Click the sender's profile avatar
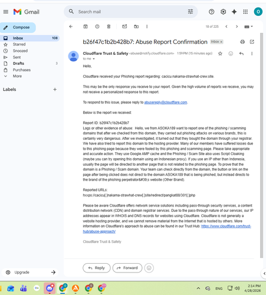This screenshot has width=266, height=295. click(x=74, y=56)
